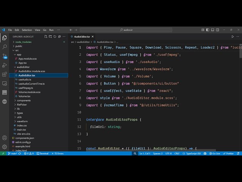
Task: Open Volume.tsx in the file tree
Action: point(24,96)
